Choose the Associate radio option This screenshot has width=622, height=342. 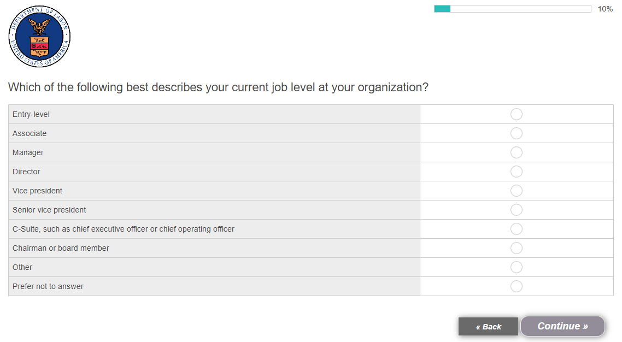pos(516,133)
